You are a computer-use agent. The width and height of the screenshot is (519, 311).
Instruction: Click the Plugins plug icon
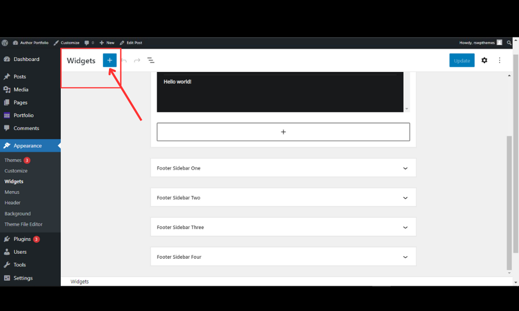click(x=7, y=239)
